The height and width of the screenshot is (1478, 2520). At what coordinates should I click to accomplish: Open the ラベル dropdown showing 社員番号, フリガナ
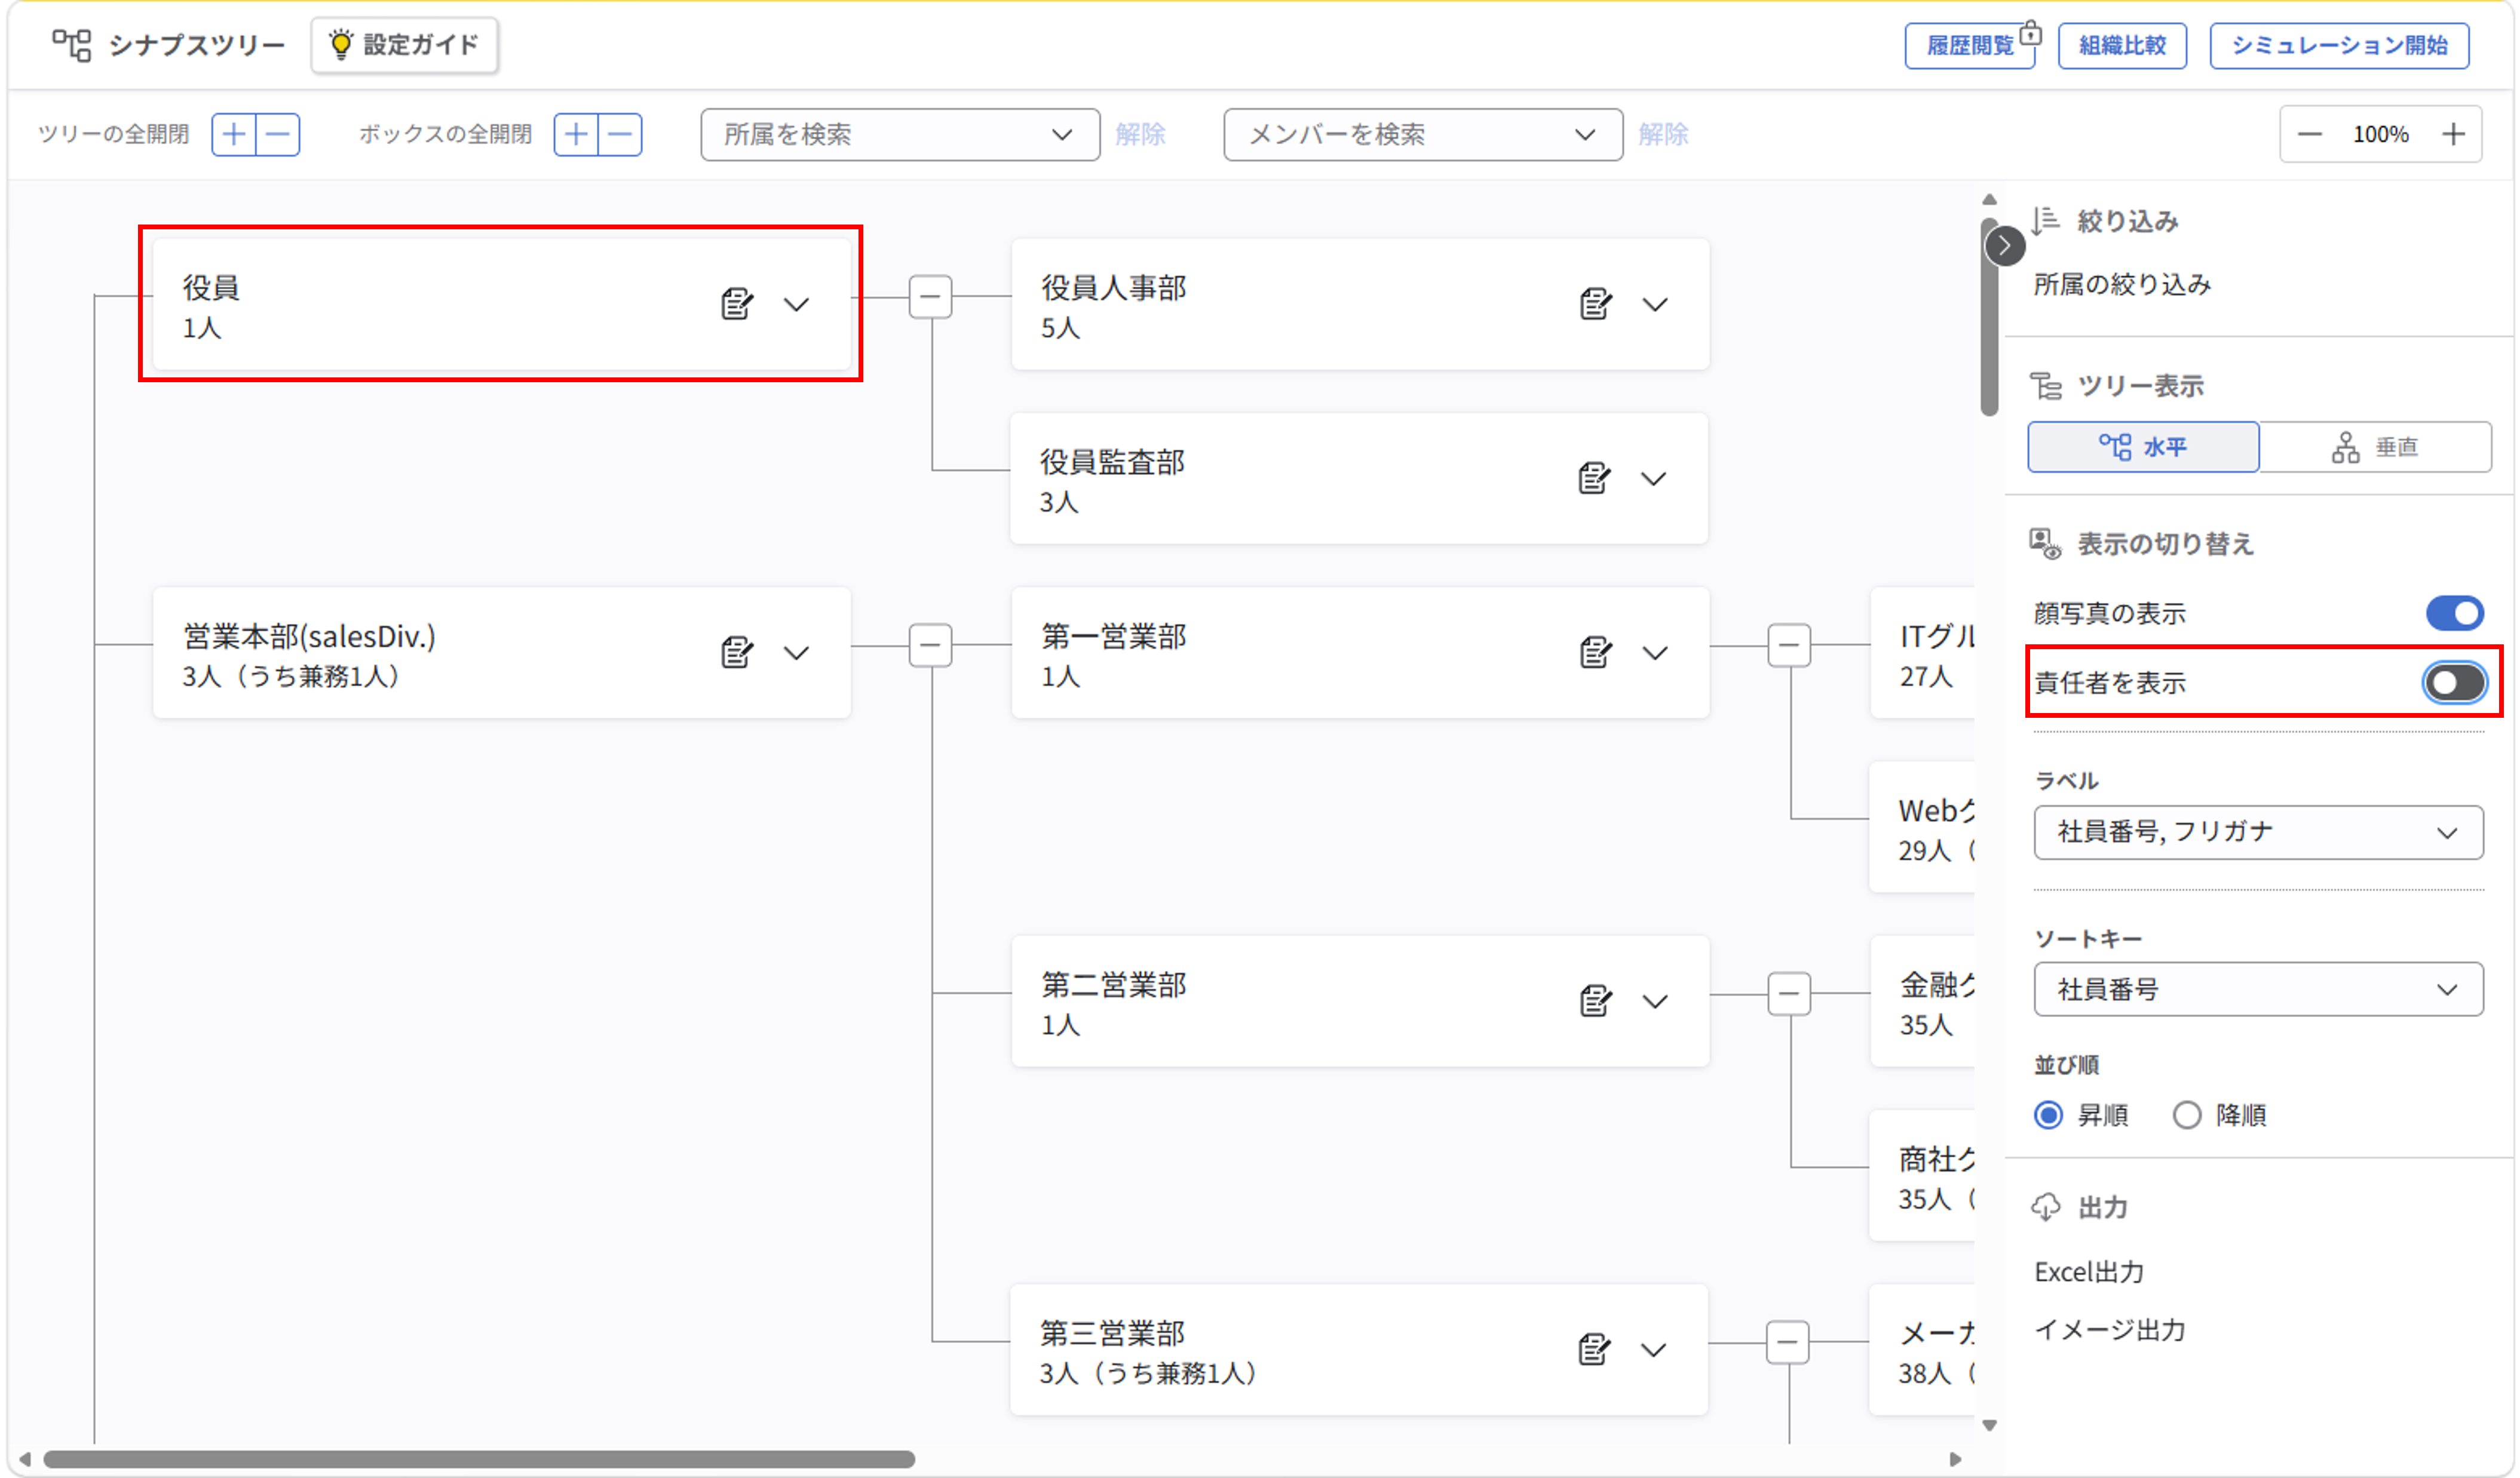2258,831
